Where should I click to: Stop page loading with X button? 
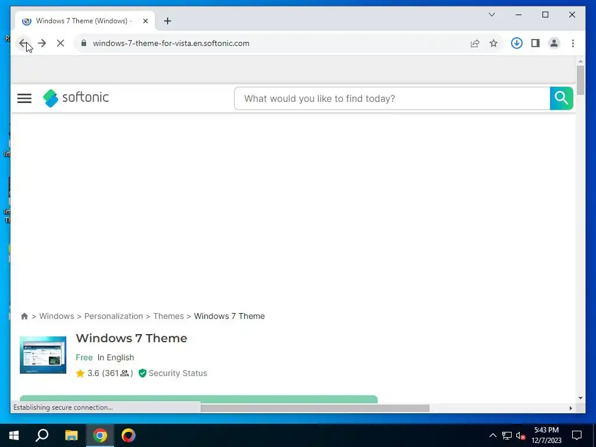point(61,43)
